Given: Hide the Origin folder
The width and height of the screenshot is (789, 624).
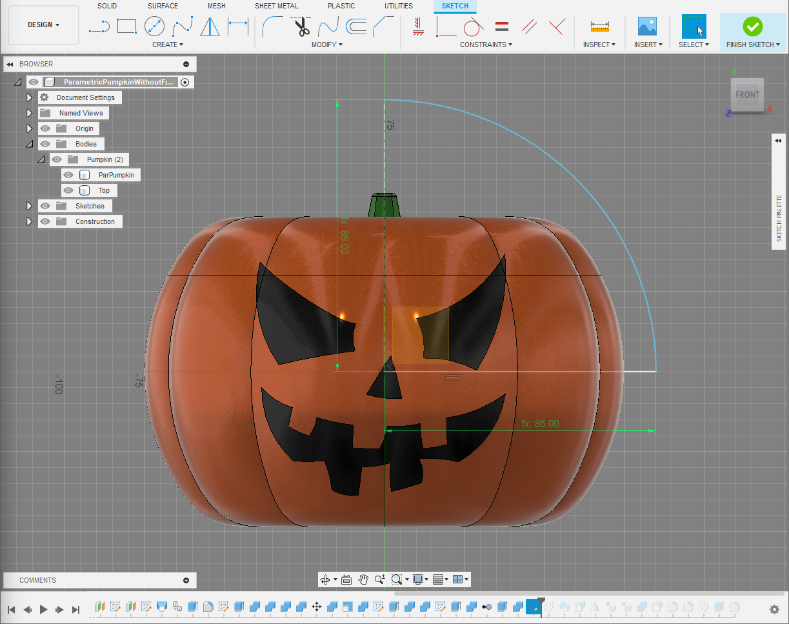Looking at the screenshot, I should [45, 128].
